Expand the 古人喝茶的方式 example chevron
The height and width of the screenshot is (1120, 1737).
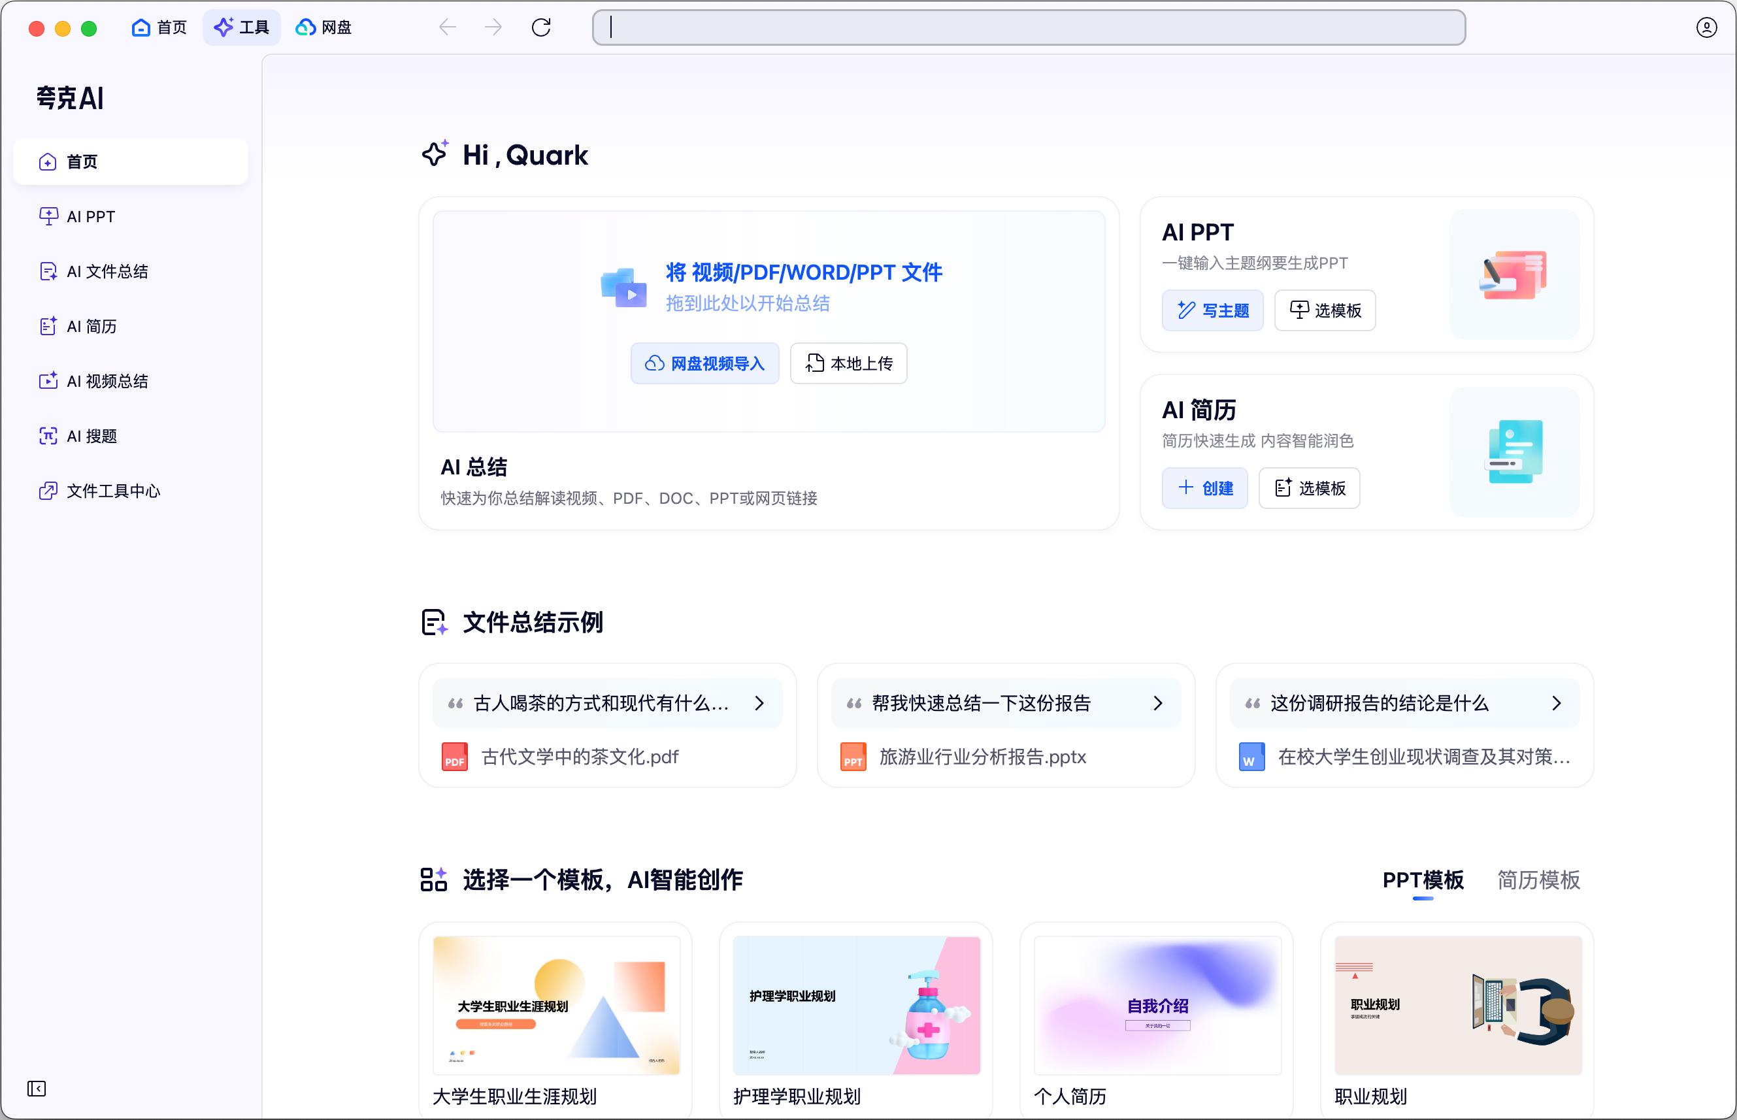point(759,703)
